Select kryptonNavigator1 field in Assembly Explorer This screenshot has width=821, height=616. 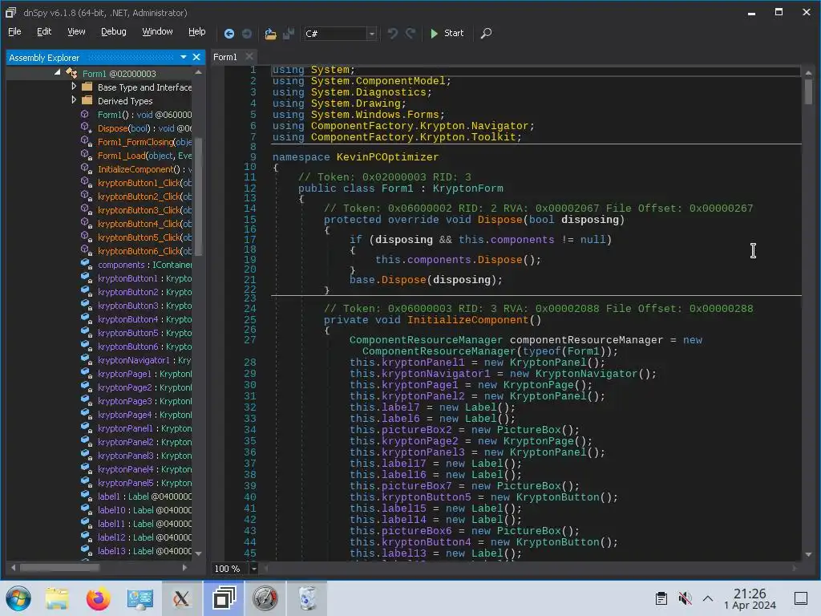pyautogui.click(x=133, y=360)
